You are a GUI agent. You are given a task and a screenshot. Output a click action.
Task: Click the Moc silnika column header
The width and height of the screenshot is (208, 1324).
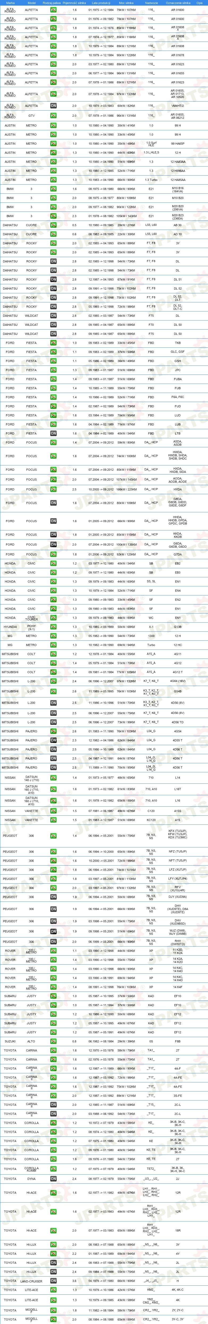[126, 3]
